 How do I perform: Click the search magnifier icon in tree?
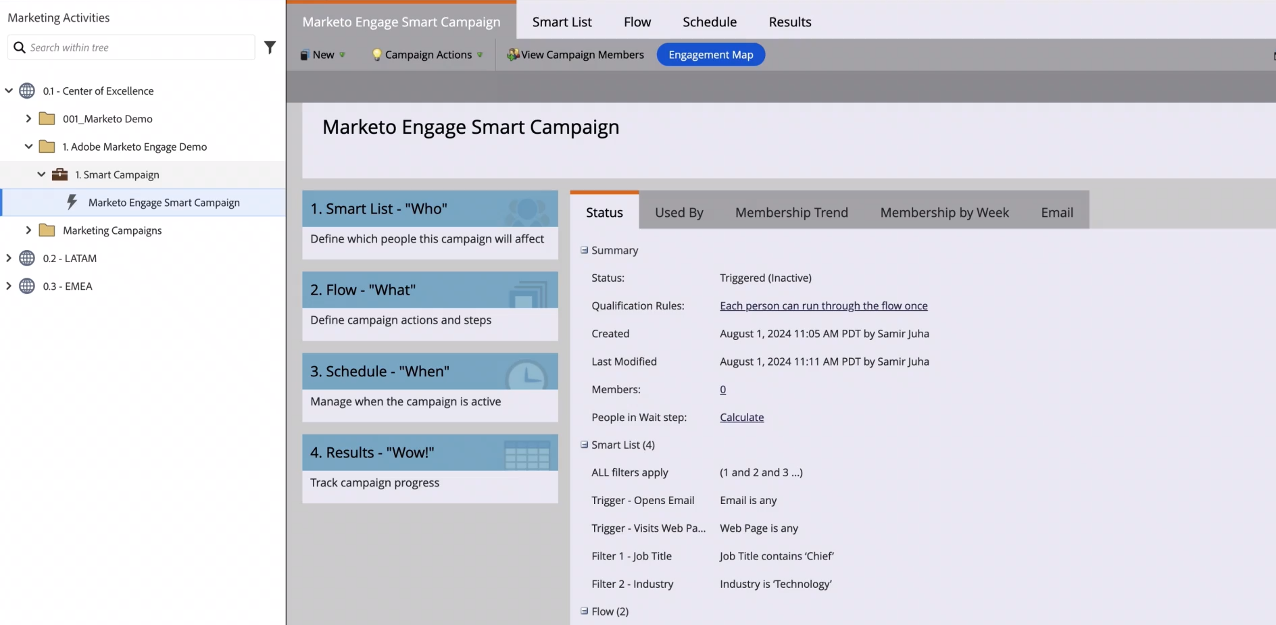pos(20,47)
